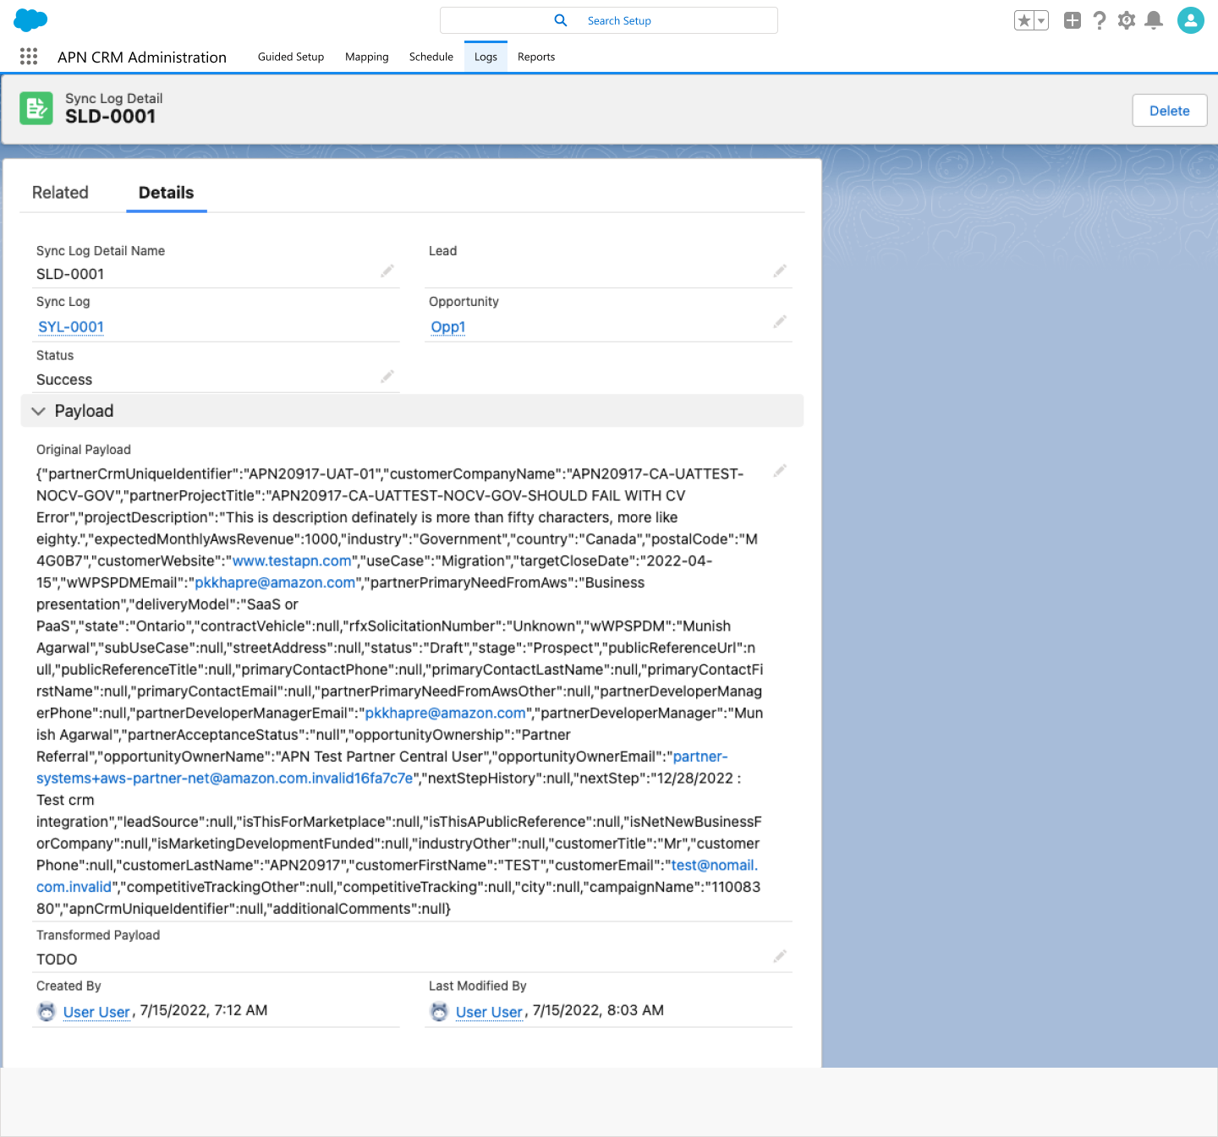Viewport: 1218px width, 1137px height.
Task: Click the partner-systems+aws-partner-net email link
Action: pyautogui.click(x=224, y=779)
